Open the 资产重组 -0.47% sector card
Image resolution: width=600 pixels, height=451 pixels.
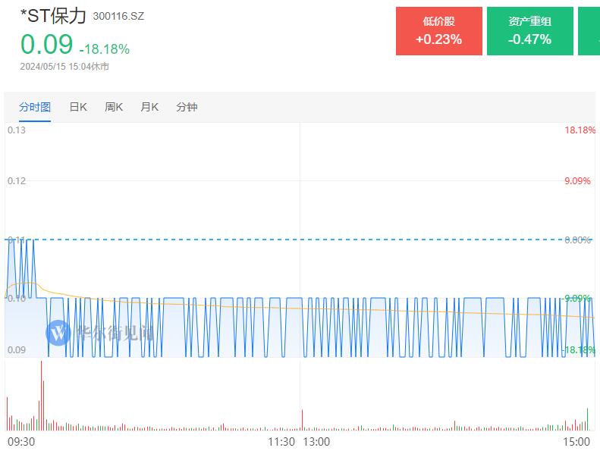tap(530, 31)
